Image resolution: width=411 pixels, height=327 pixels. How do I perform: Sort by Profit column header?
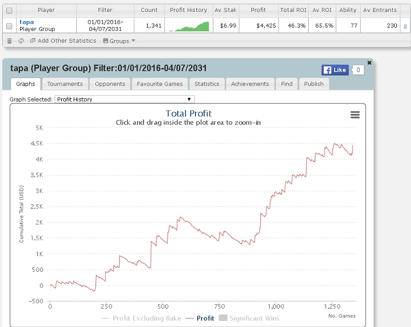258,10
